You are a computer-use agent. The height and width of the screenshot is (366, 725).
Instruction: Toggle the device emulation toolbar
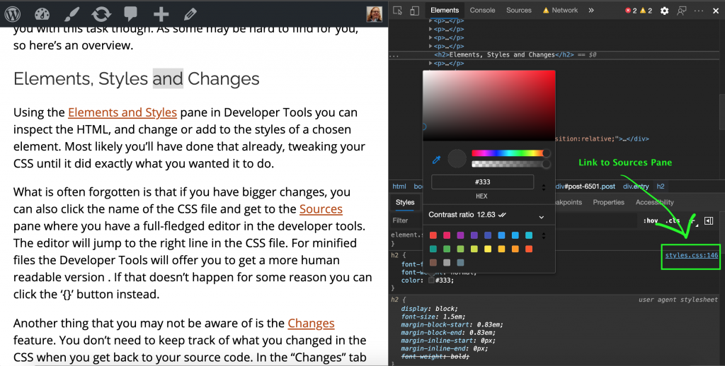[414, 11]
